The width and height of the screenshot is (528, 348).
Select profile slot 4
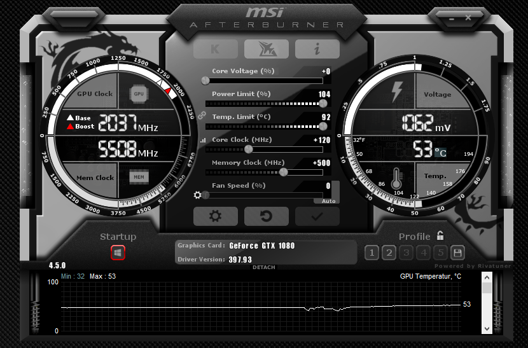pyautogui.click(x=423, y=253)
